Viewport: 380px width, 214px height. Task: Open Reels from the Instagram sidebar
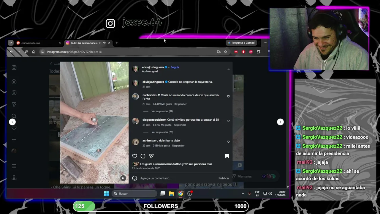(14, 93)
